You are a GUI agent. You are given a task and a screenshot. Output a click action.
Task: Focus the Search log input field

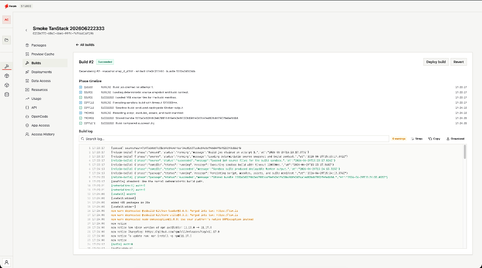234,139
